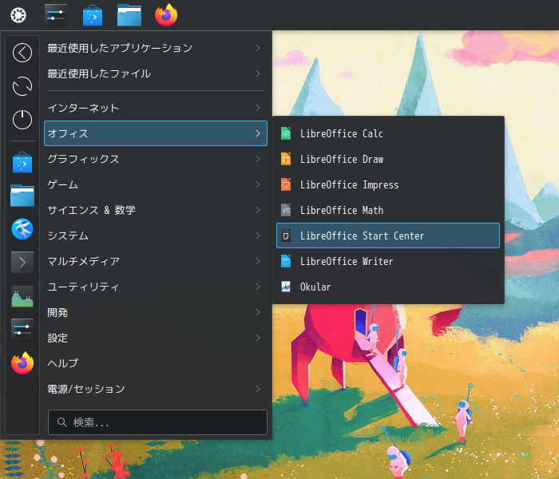Expand the マルチメディア chevron
The width and height of the screenshot is (559, 479).
[258, 261]
